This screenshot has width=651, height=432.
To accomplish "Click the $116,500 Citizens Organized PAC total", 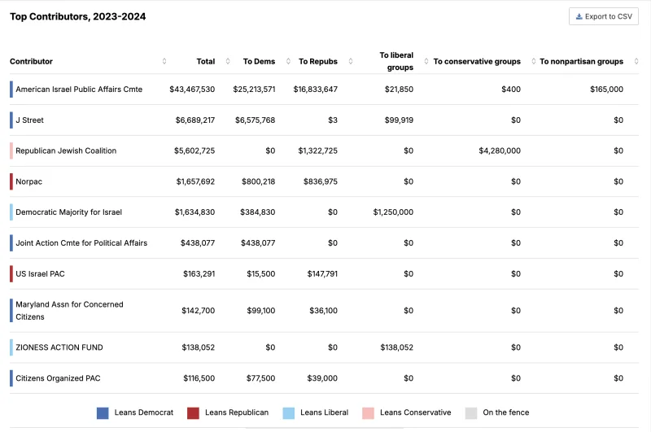I will [x=199, y=378].
